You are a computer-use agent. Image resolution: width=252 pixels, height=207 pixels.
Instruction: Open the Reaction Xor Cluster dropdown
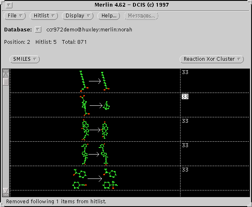pyautogui.click(x=212, y=59)
